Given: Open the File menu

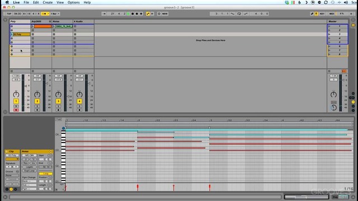Looking at the screenshot, I should point(26,2).
